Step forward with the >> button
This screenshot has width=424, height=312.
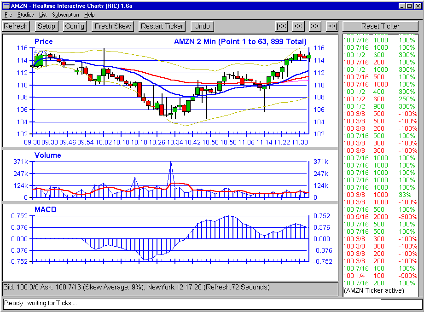tap(315, 26)
